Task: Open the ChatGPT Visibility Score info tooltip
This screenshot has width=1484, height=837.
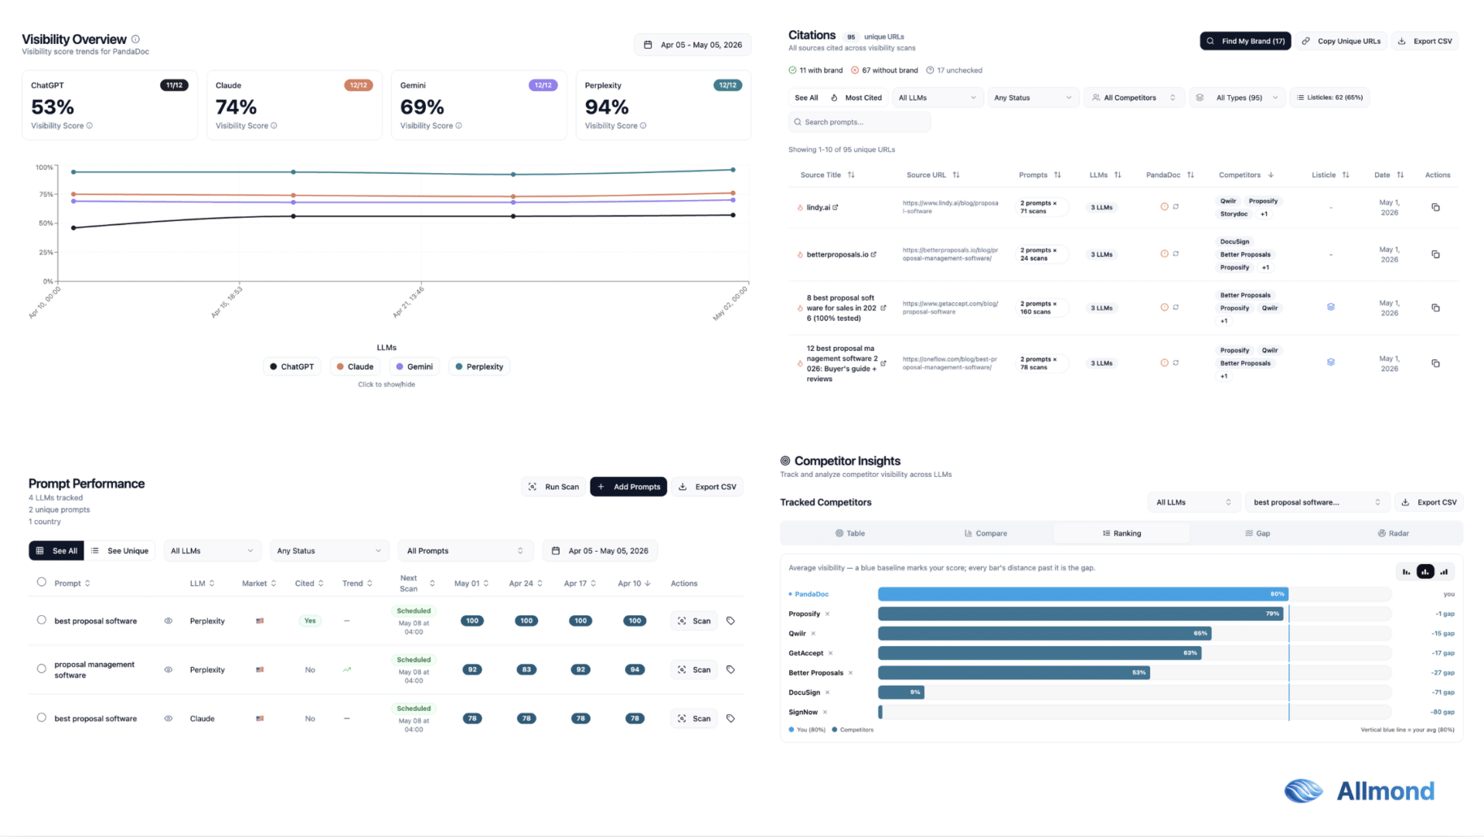Action: 90,126
